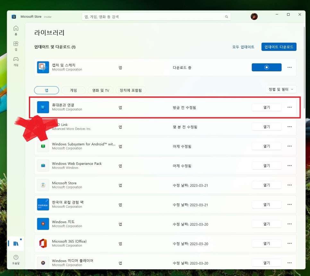Click the Microsoft Store app row icon
This screenshot has width=310, height=276.
pos(43,185)
